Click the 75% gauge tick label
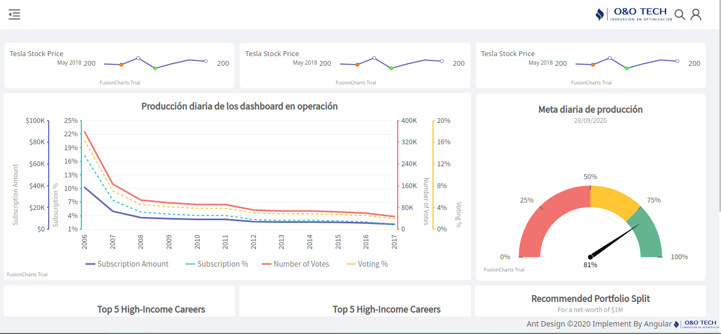 [654, 200]
